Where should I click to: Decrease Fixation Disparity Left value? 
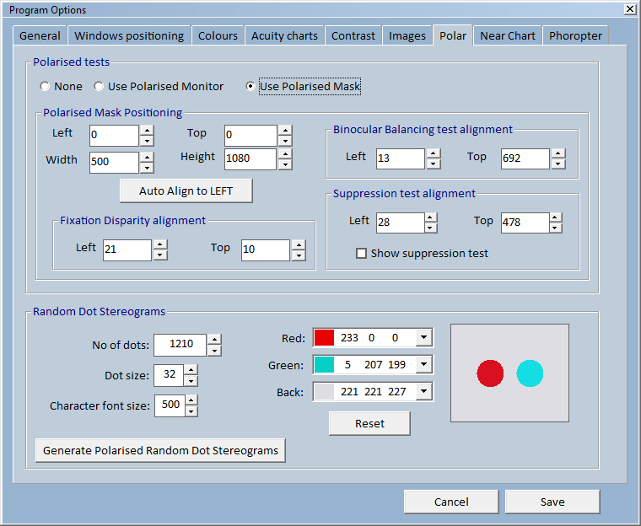(160, 255)
